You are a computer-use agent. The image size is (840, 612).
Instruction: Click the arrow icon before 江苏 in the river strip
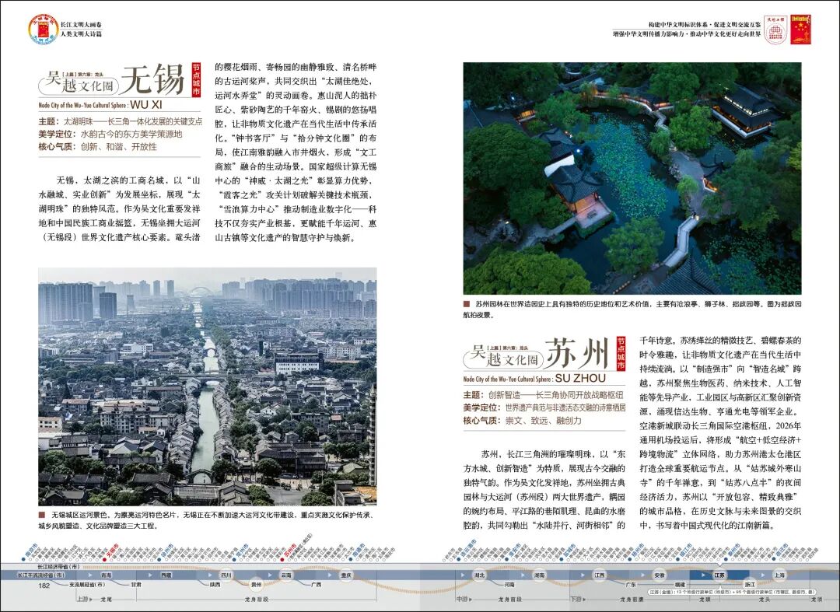(x=703, y=575)
